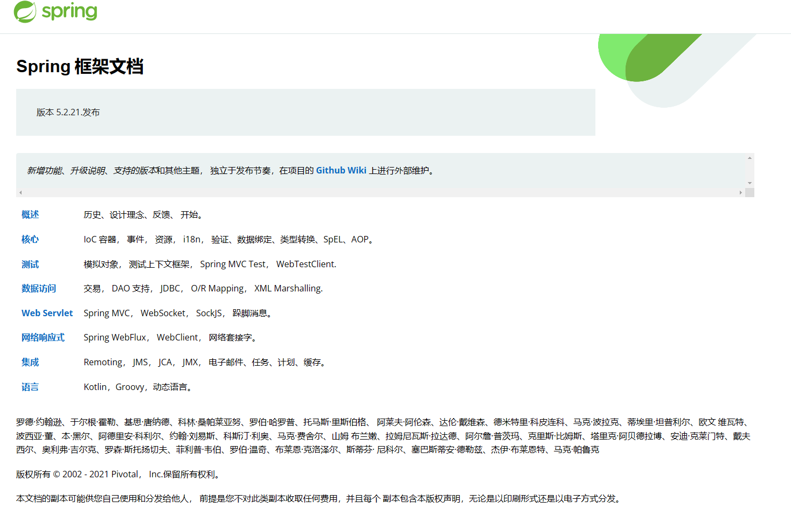Click the down arrow on the notice box scrollbar
The width and height of the screenshot is (791, 508).
pos(749,183)
